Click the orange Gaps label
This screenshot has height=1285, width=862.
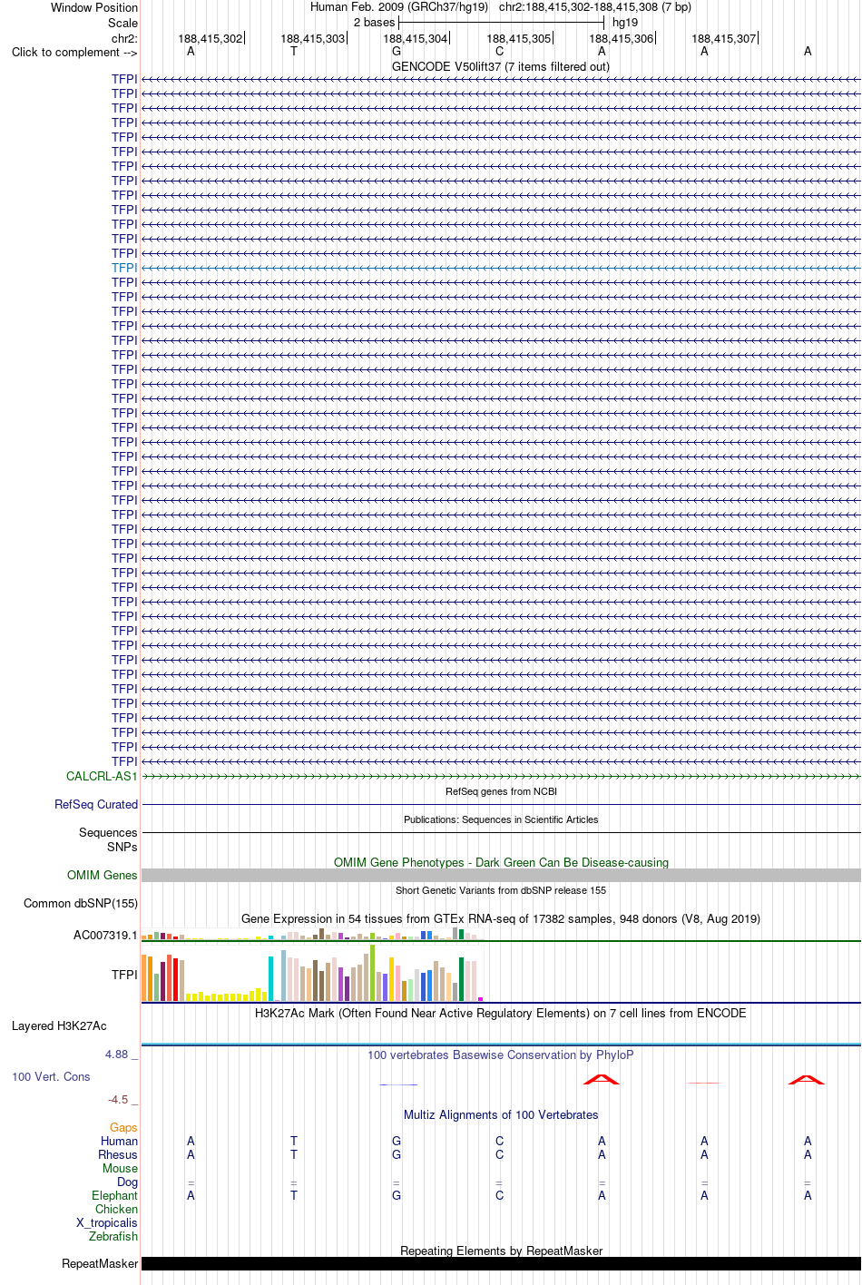pos(123,1127)
